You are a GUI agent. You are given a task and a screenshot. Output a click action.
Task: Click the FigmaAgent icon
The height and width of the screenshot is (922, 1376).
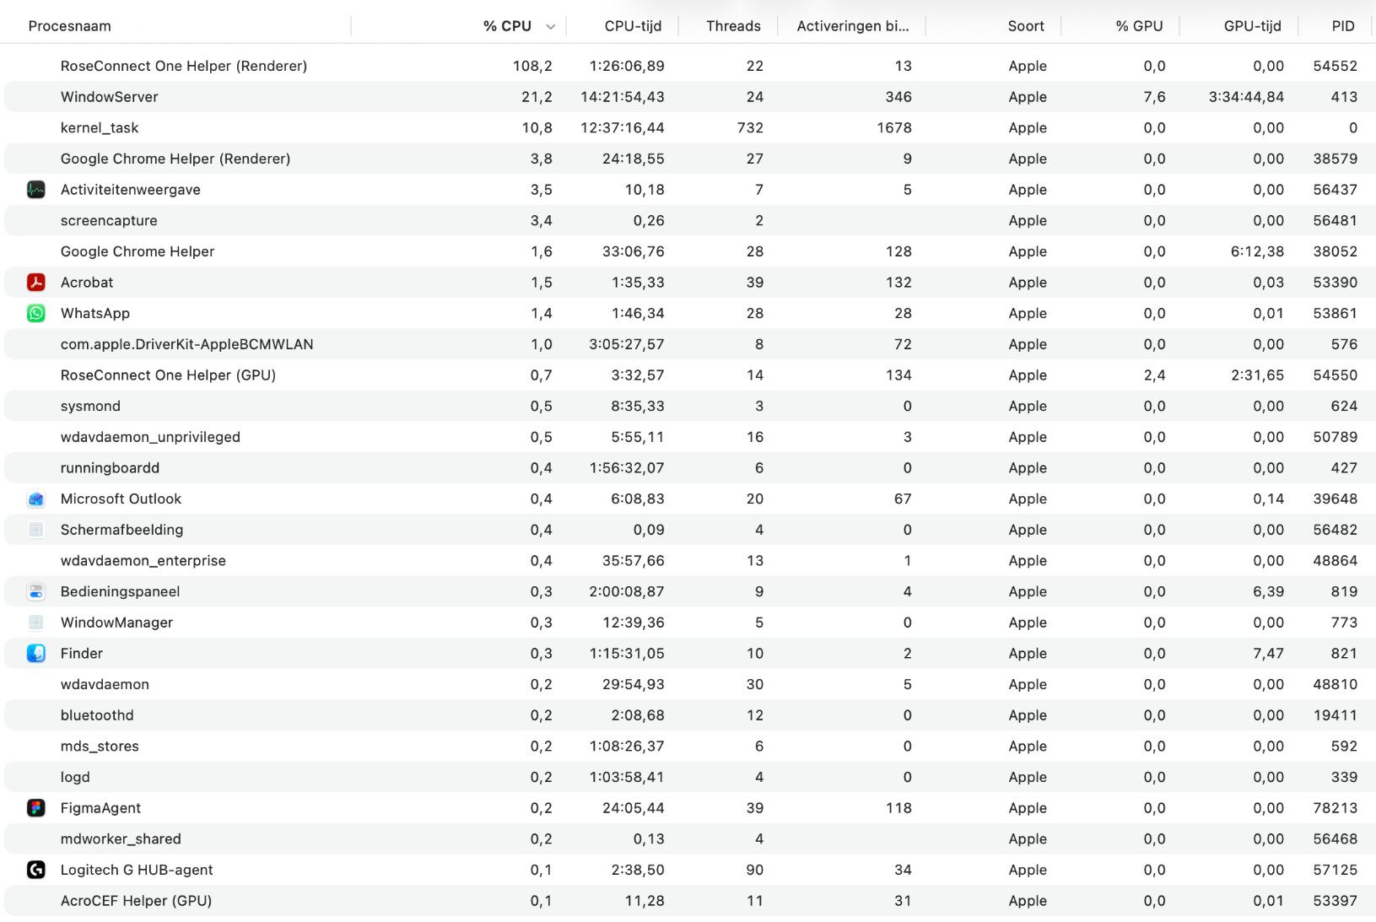[x=35, y=808]
